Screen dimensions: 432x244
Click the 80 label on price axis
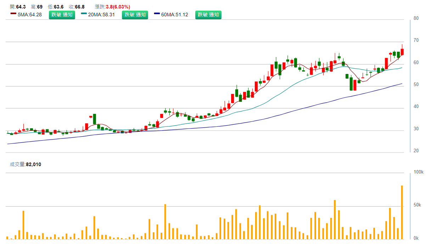tap(416, 18)
